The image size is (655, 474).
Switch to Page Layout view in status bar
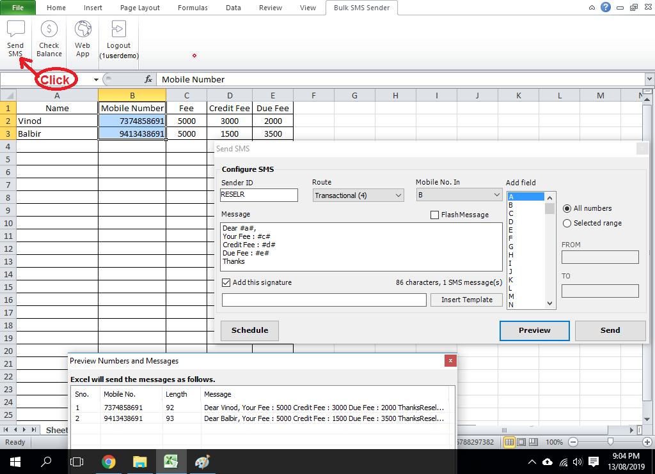pyautogui.click(x=521, y=442)
